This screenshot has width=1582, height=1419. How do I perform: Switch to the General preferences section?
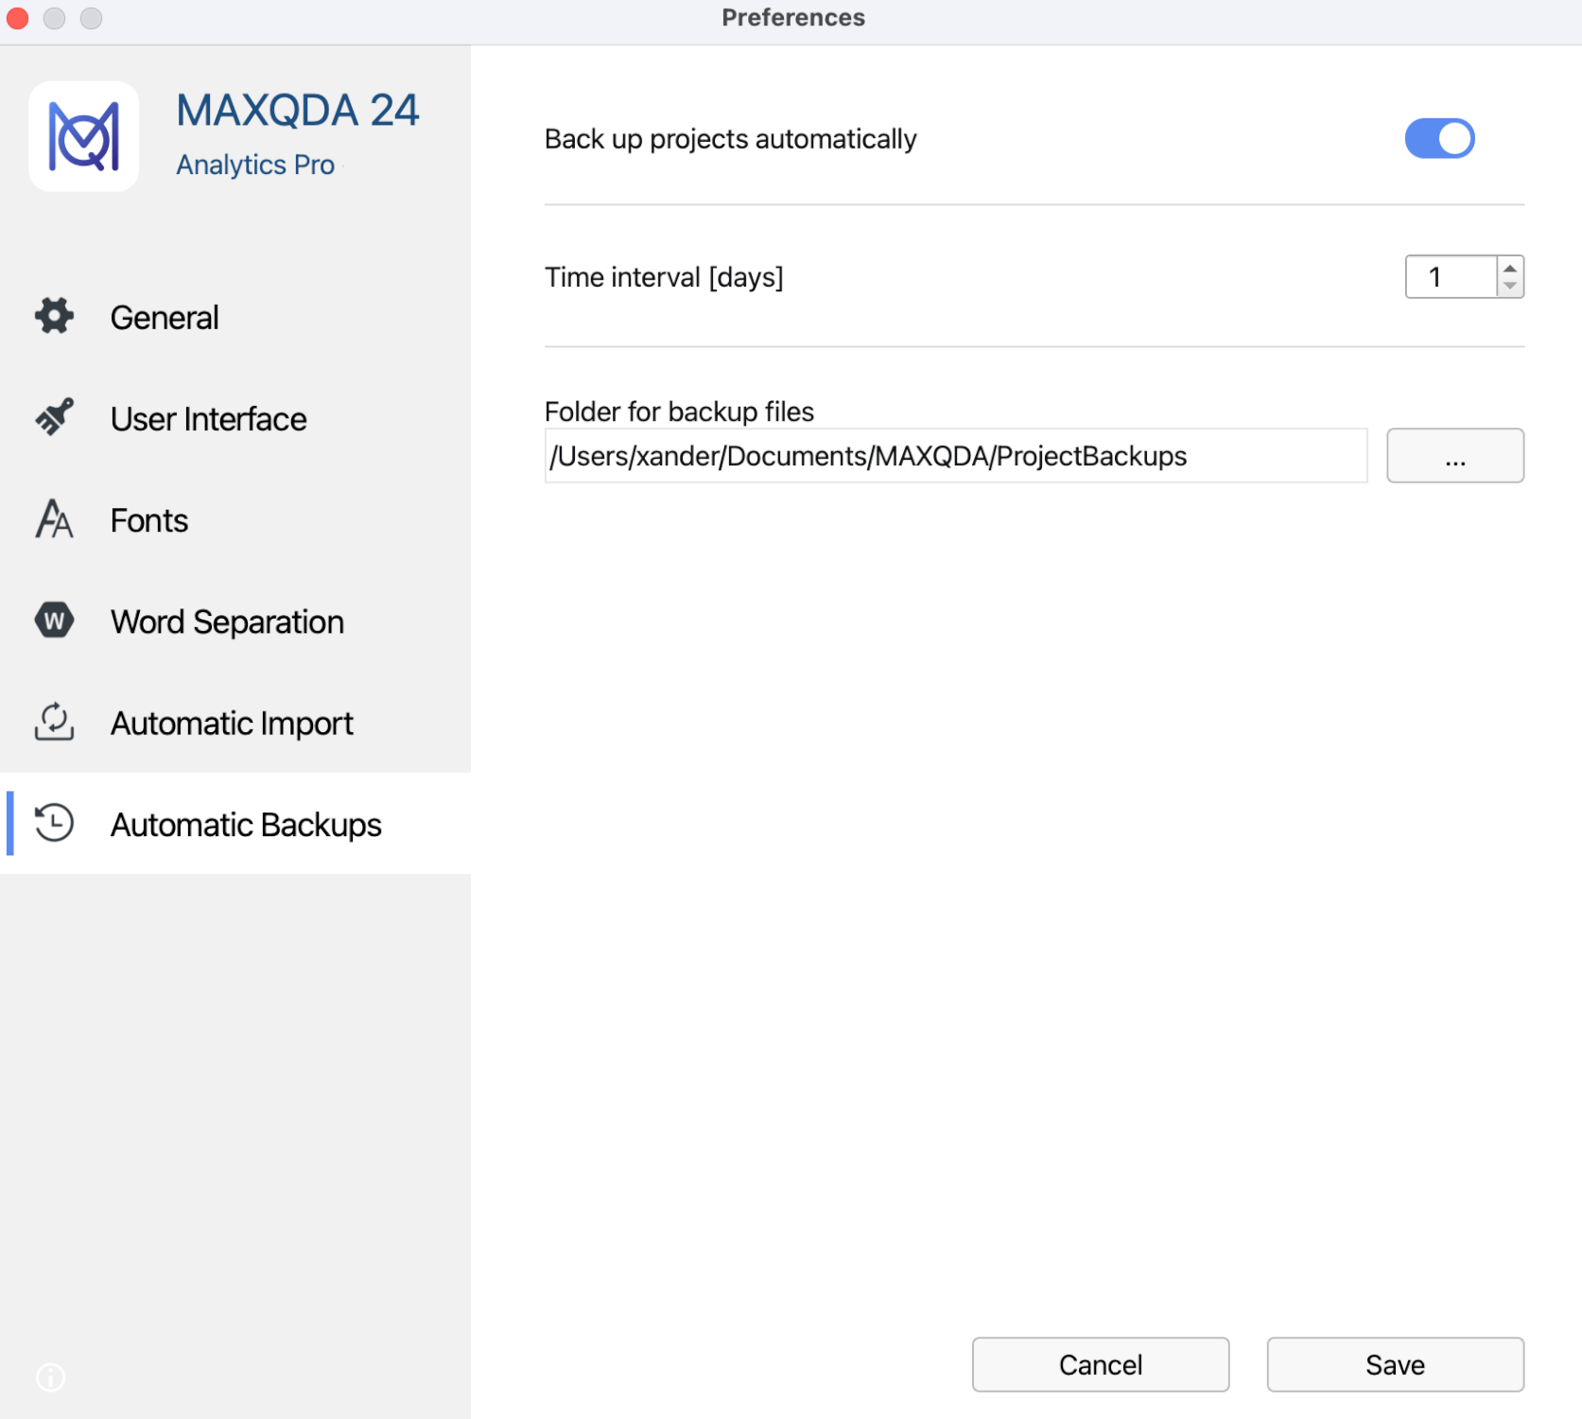pos(164,317)
